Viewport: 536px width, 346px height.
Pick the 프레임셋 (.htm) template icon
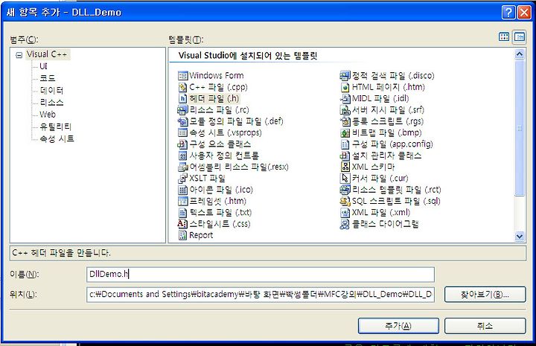183,201
